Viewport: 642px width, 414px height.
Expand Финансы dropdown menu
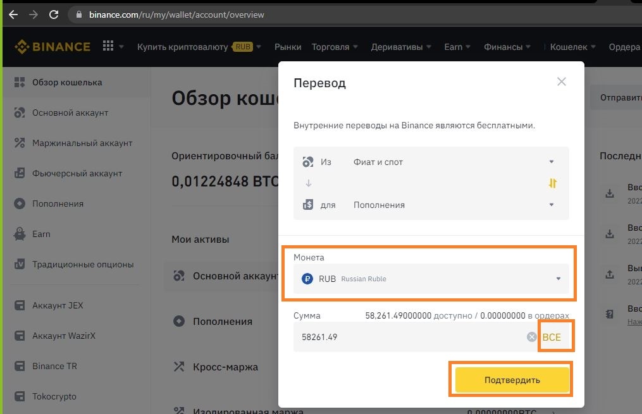pyautogui.click(x=528, y=47)
